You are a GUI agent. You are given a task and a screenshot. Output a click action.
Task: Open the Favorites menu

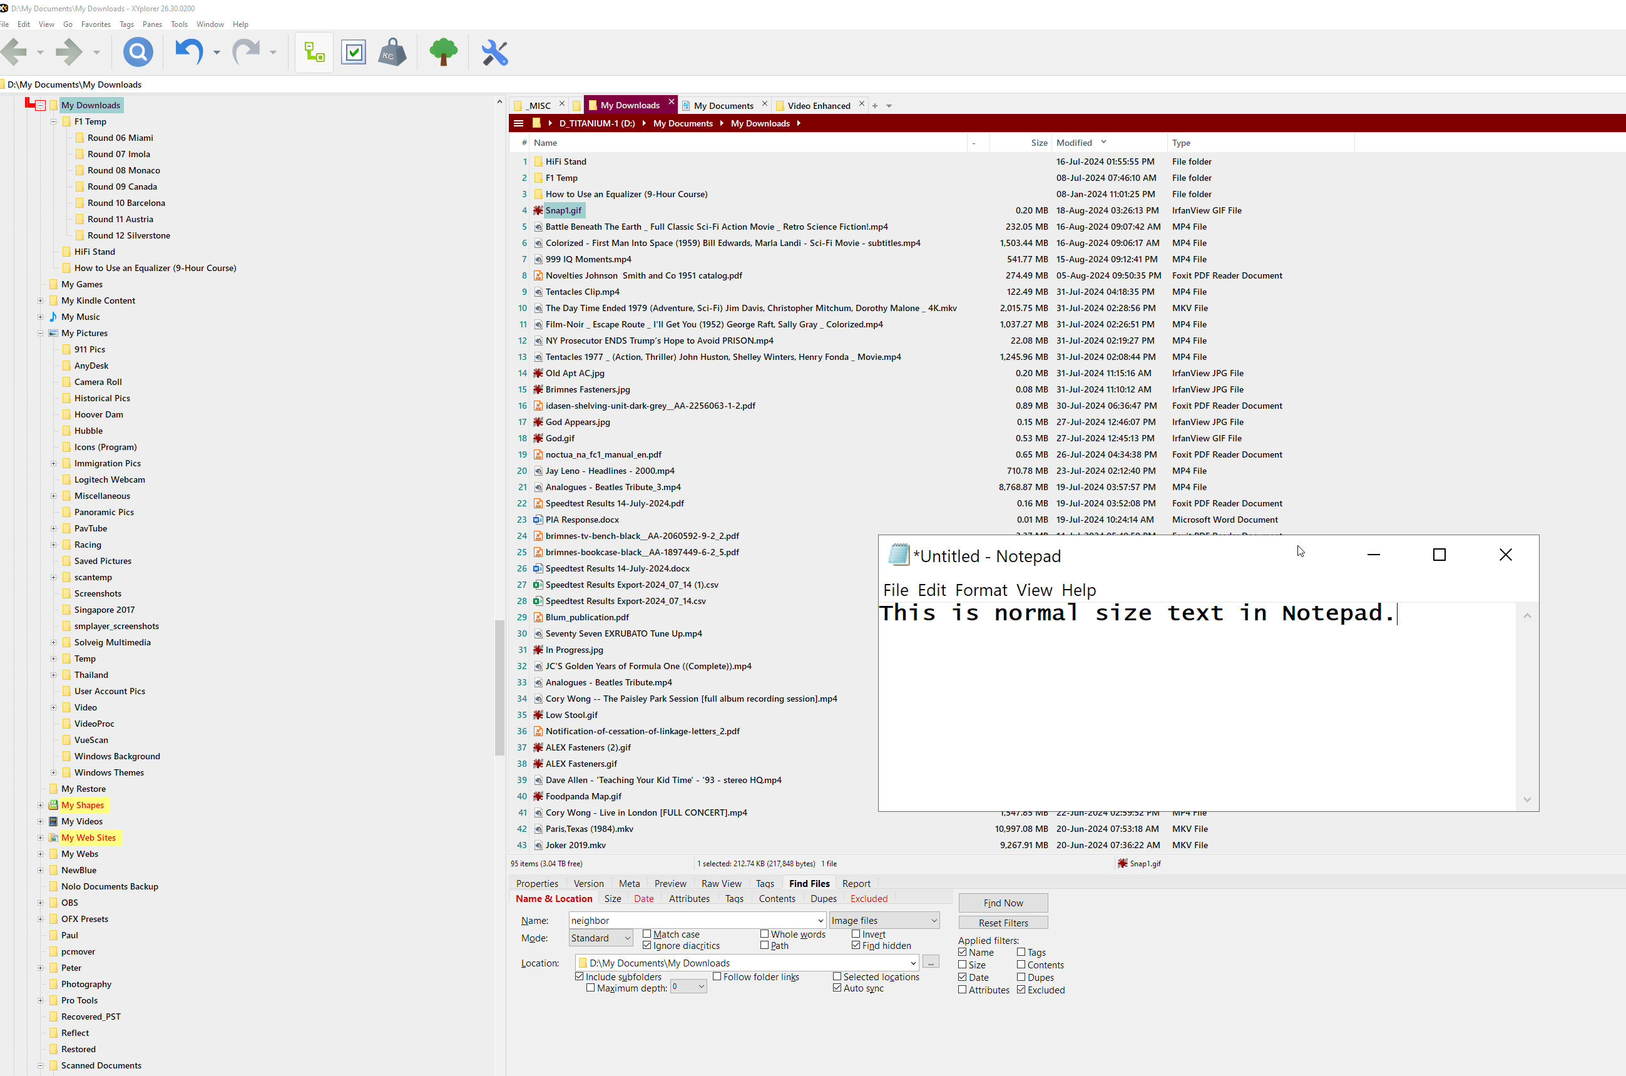coord(95,24)
